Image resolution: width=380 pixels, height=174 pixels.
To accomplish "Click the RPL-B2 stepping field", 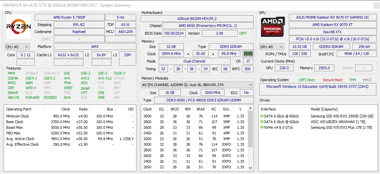I will (x=79, y=25).
